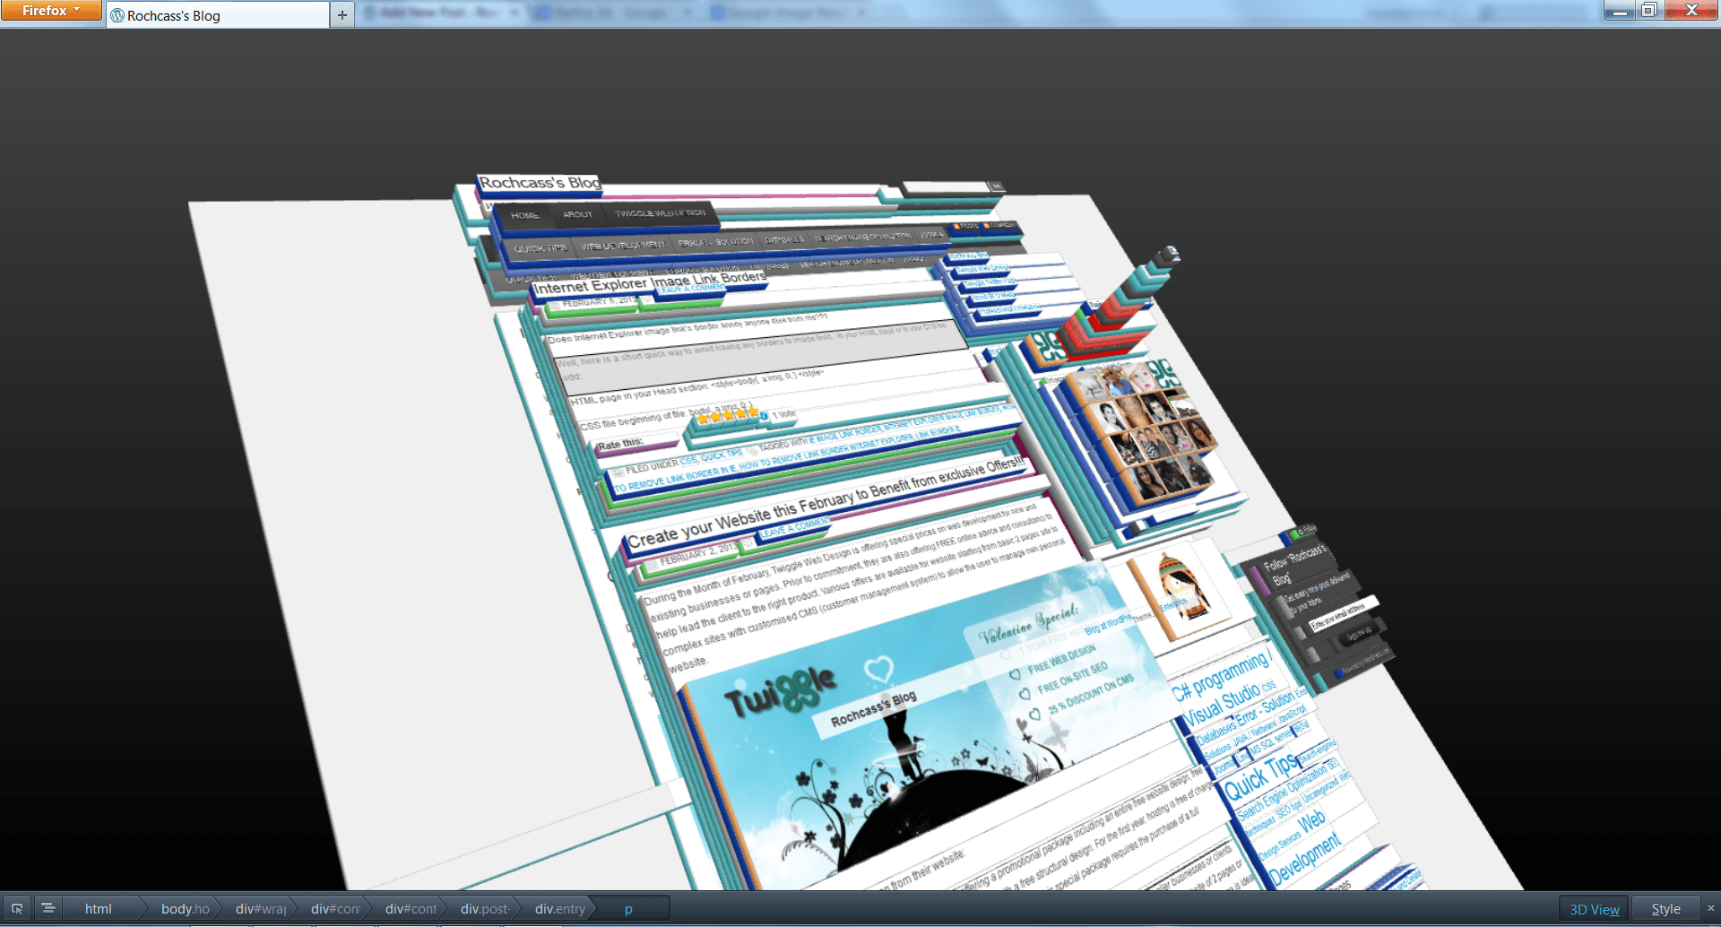The width and height of the screenshot is (1721, 927).
Task: Click Internet Explorer Image Link Borders heading
Action: tap(650, 282)
